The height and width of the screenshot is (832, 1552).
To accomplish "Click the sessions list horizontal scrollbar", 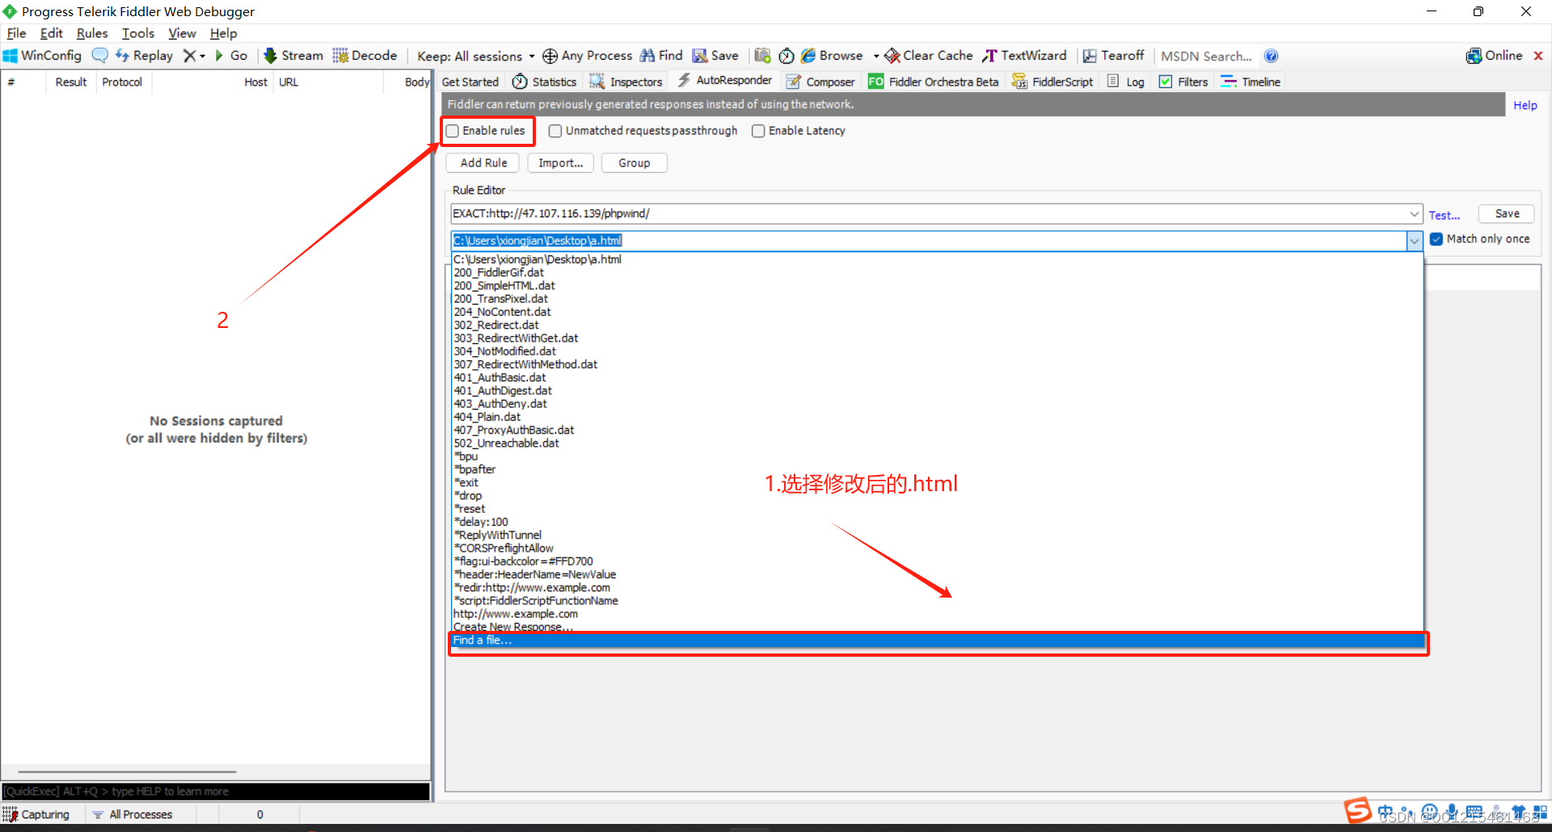I will click(x=127, y=772).
